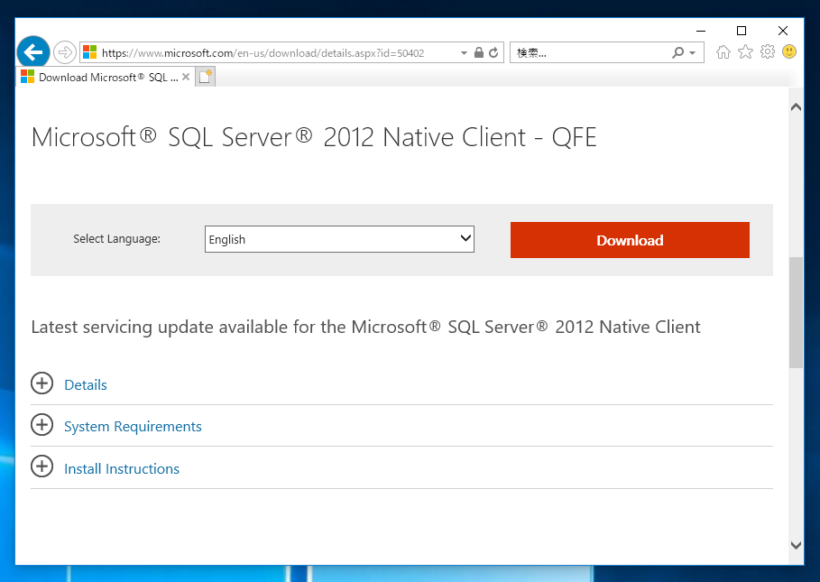Viewport: 820px width, 582px height.
Task: Click the page title Microsoft SQL Server 2012 Native Client - QFE
Action: [x=314, y=137]
